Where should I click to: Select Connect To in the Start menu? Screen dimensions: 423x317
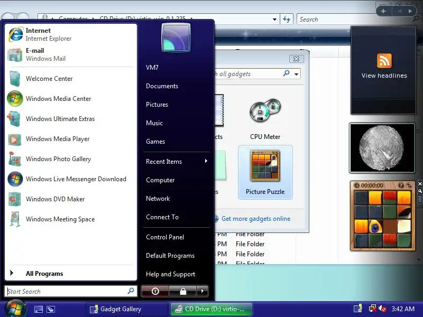tap(162, 217)
